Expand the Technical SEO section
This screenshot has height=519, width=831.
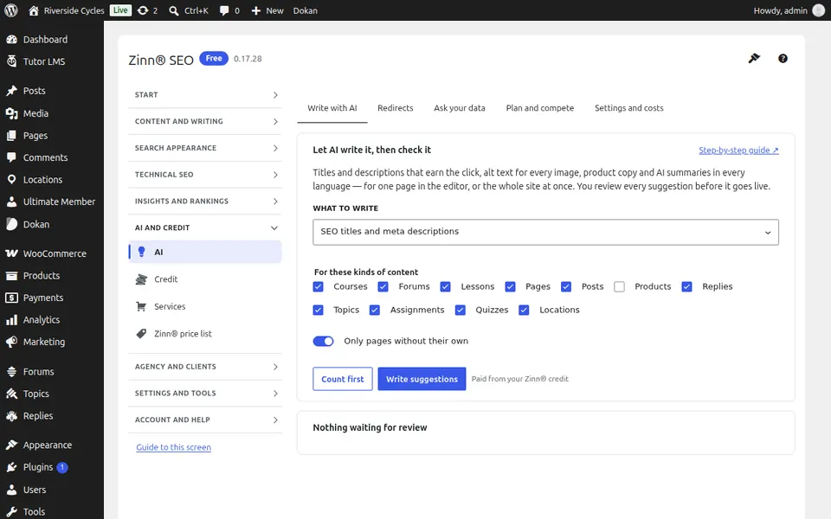(205, 174)
